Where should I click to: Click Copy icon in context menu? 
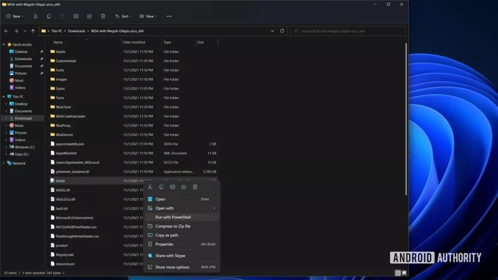tap(161, 187)
